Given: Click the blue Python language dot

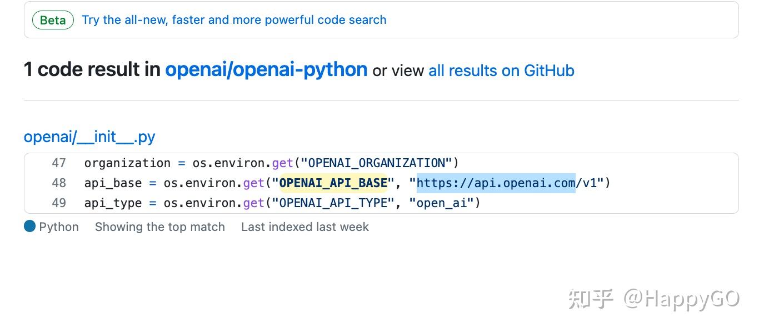Looking at the screenshot, I should tap(29, 227).
